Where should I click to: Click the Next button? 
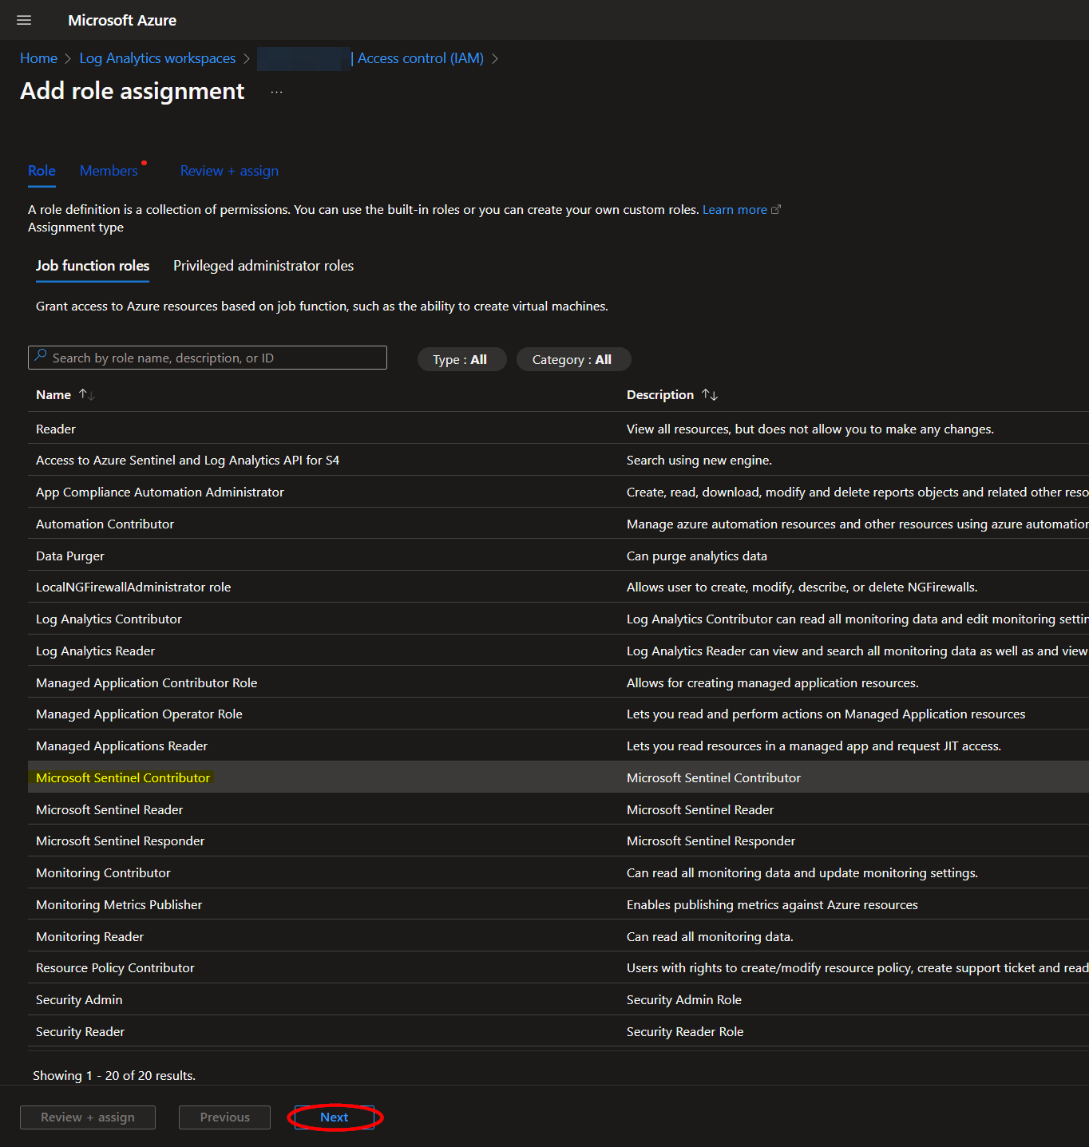click(x=335, y=1117)
